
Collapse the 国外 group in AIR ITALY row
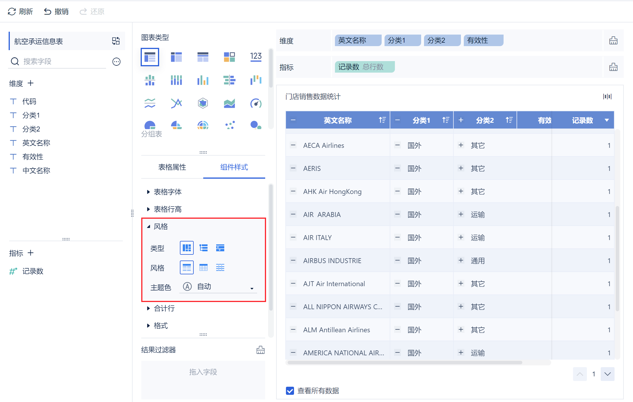click(x=397, y=237)
